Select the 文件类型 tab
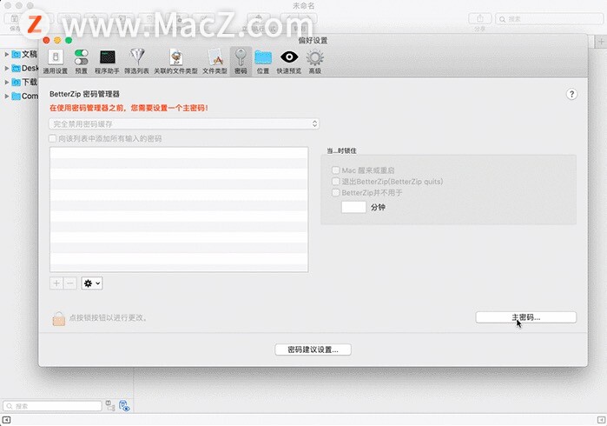Screen dimensions: 607x426 coord(214,62)
